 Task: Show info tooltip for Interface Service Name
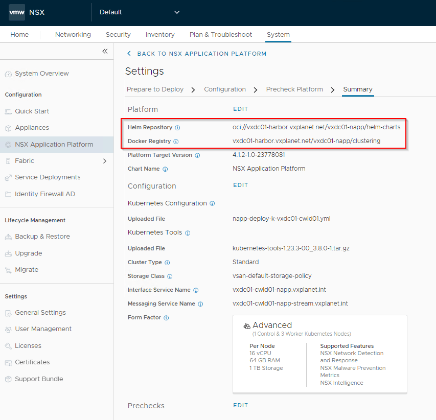pos(196,290)
